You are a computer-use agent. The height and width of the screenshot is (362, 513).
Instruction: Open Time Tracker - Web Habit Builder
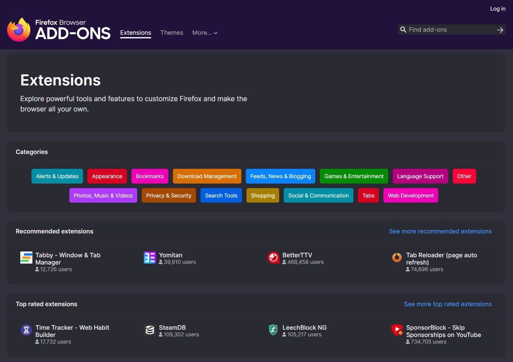click(x=72, y=331)
